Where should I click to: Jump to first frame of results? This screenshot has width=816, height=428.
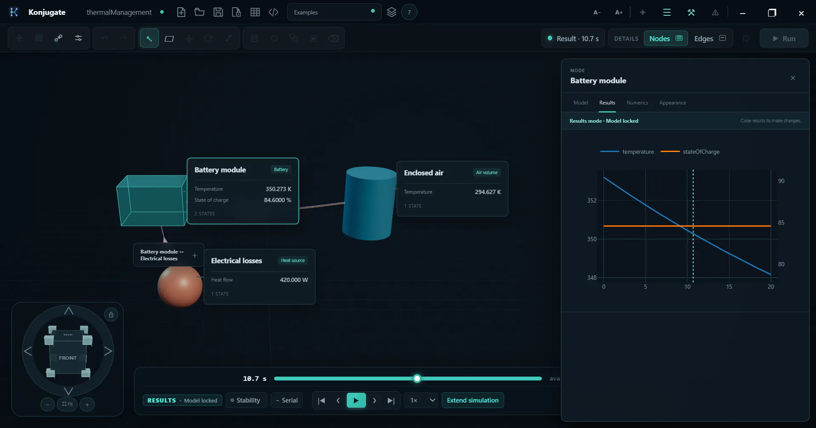coord(321,400)
